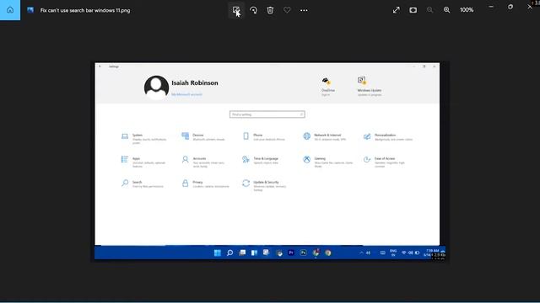Click the Time & Language icon in the picture
The height and width of the screenshot is (303, 540).
pyautogui.click(x=246, y=159)
